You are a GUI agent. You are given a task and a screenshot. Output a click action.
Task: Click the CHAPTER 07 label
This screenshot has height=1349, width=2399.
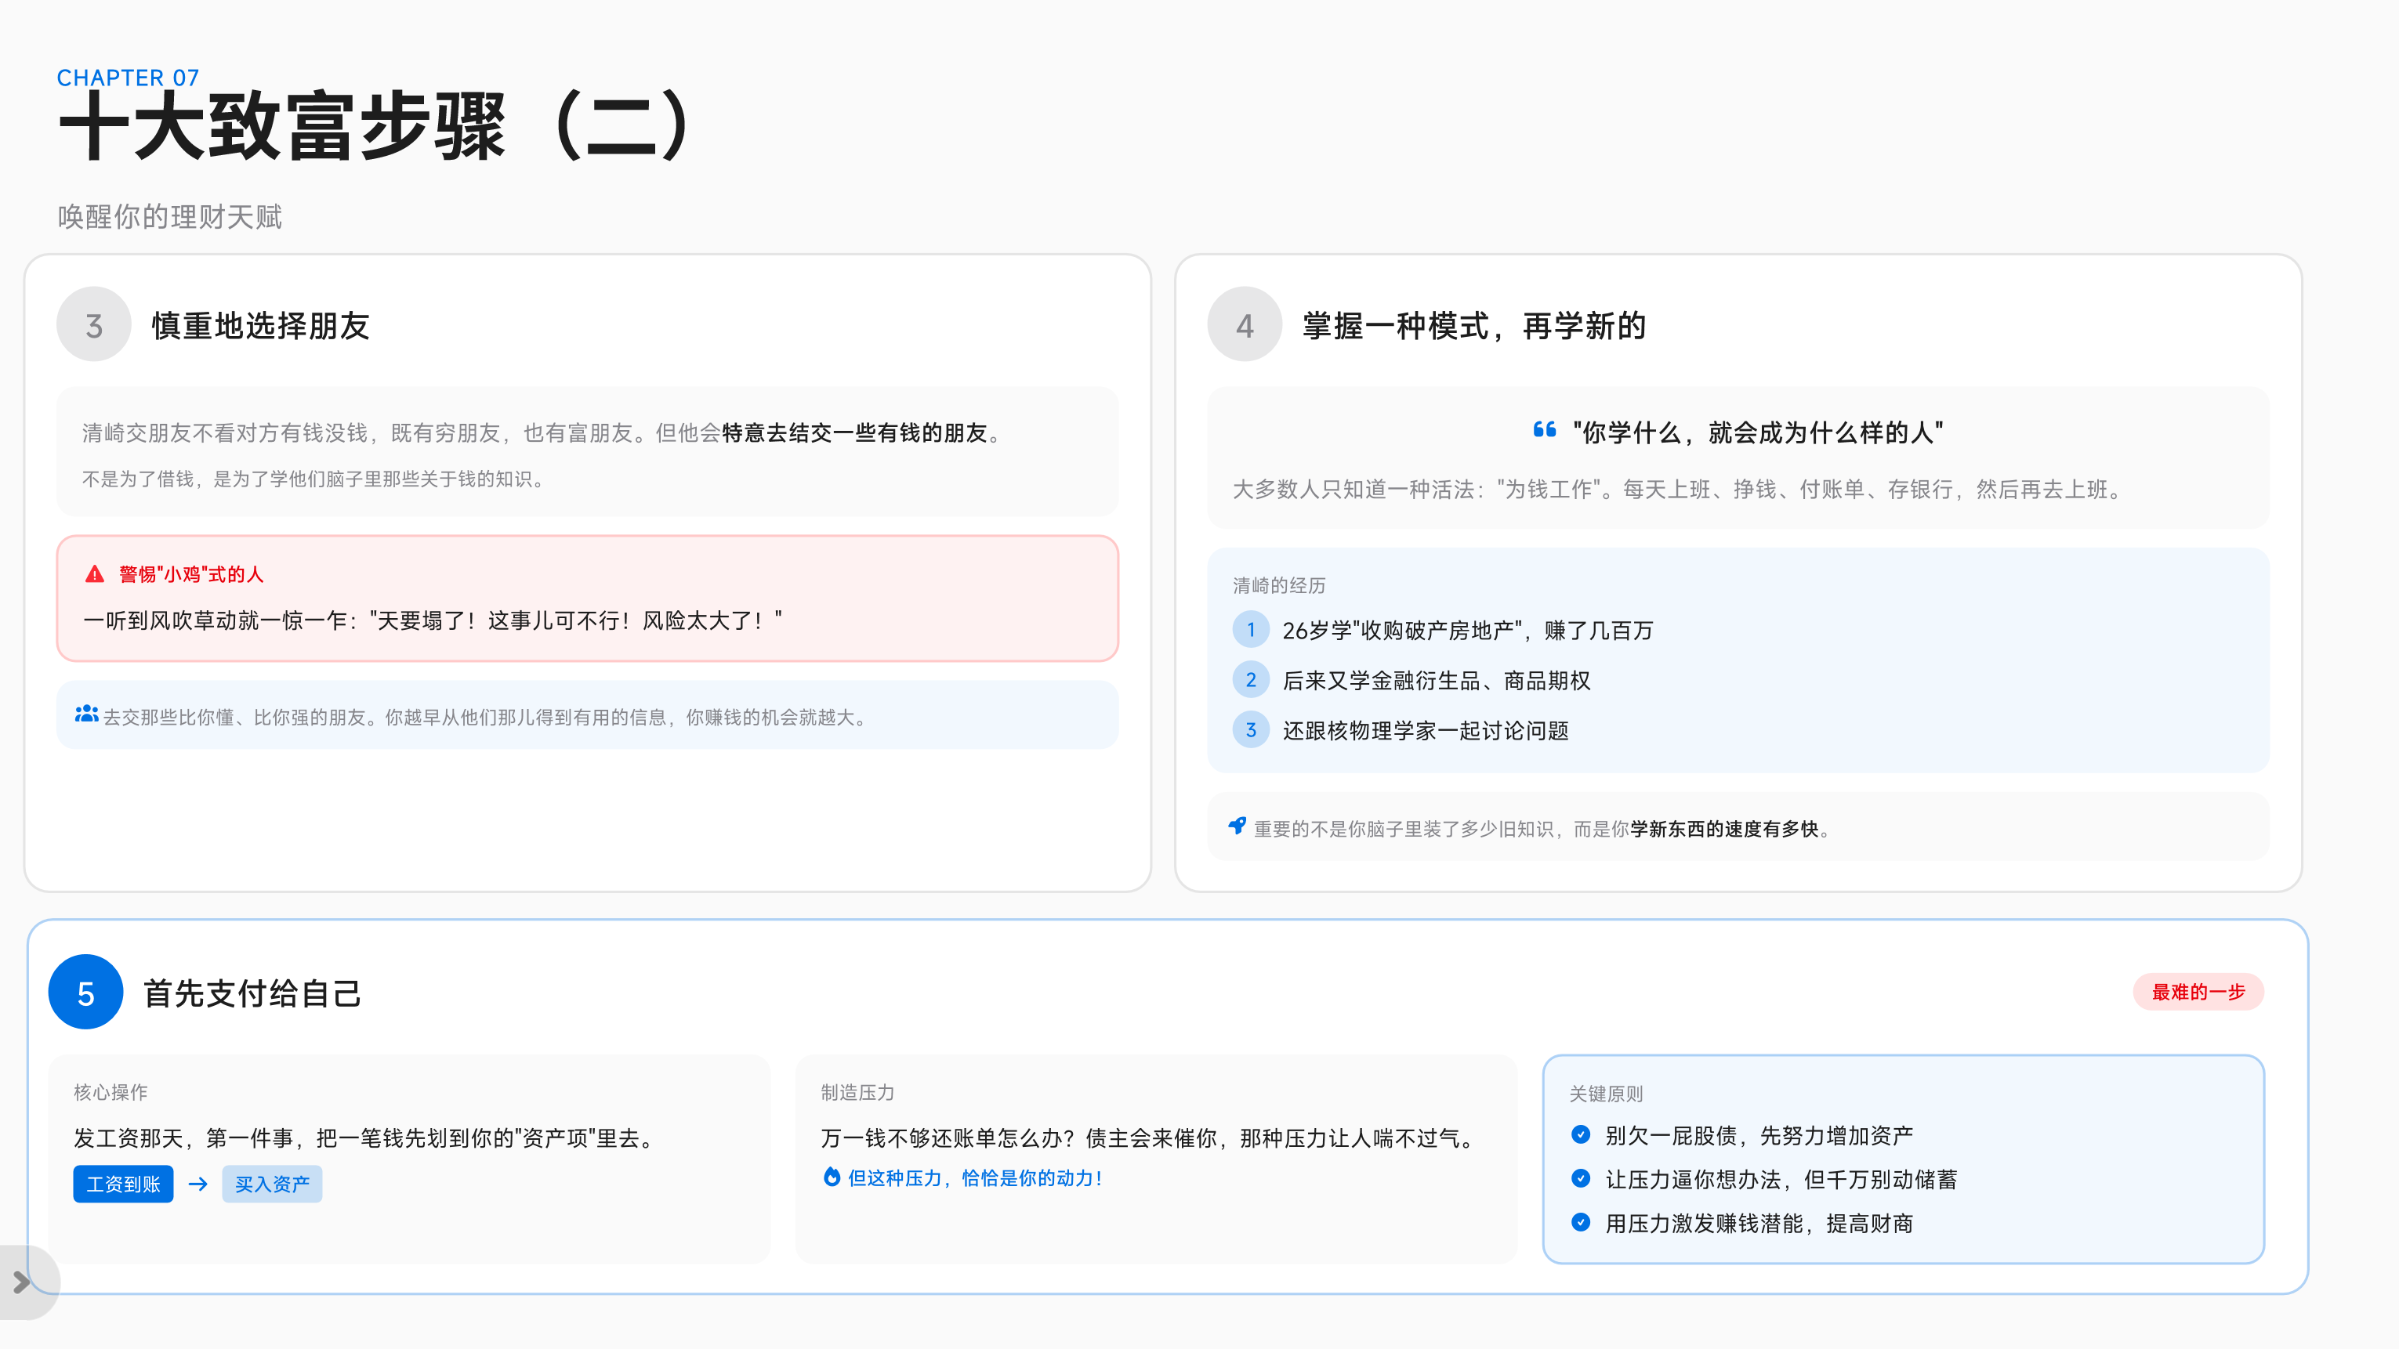point(129,78)
